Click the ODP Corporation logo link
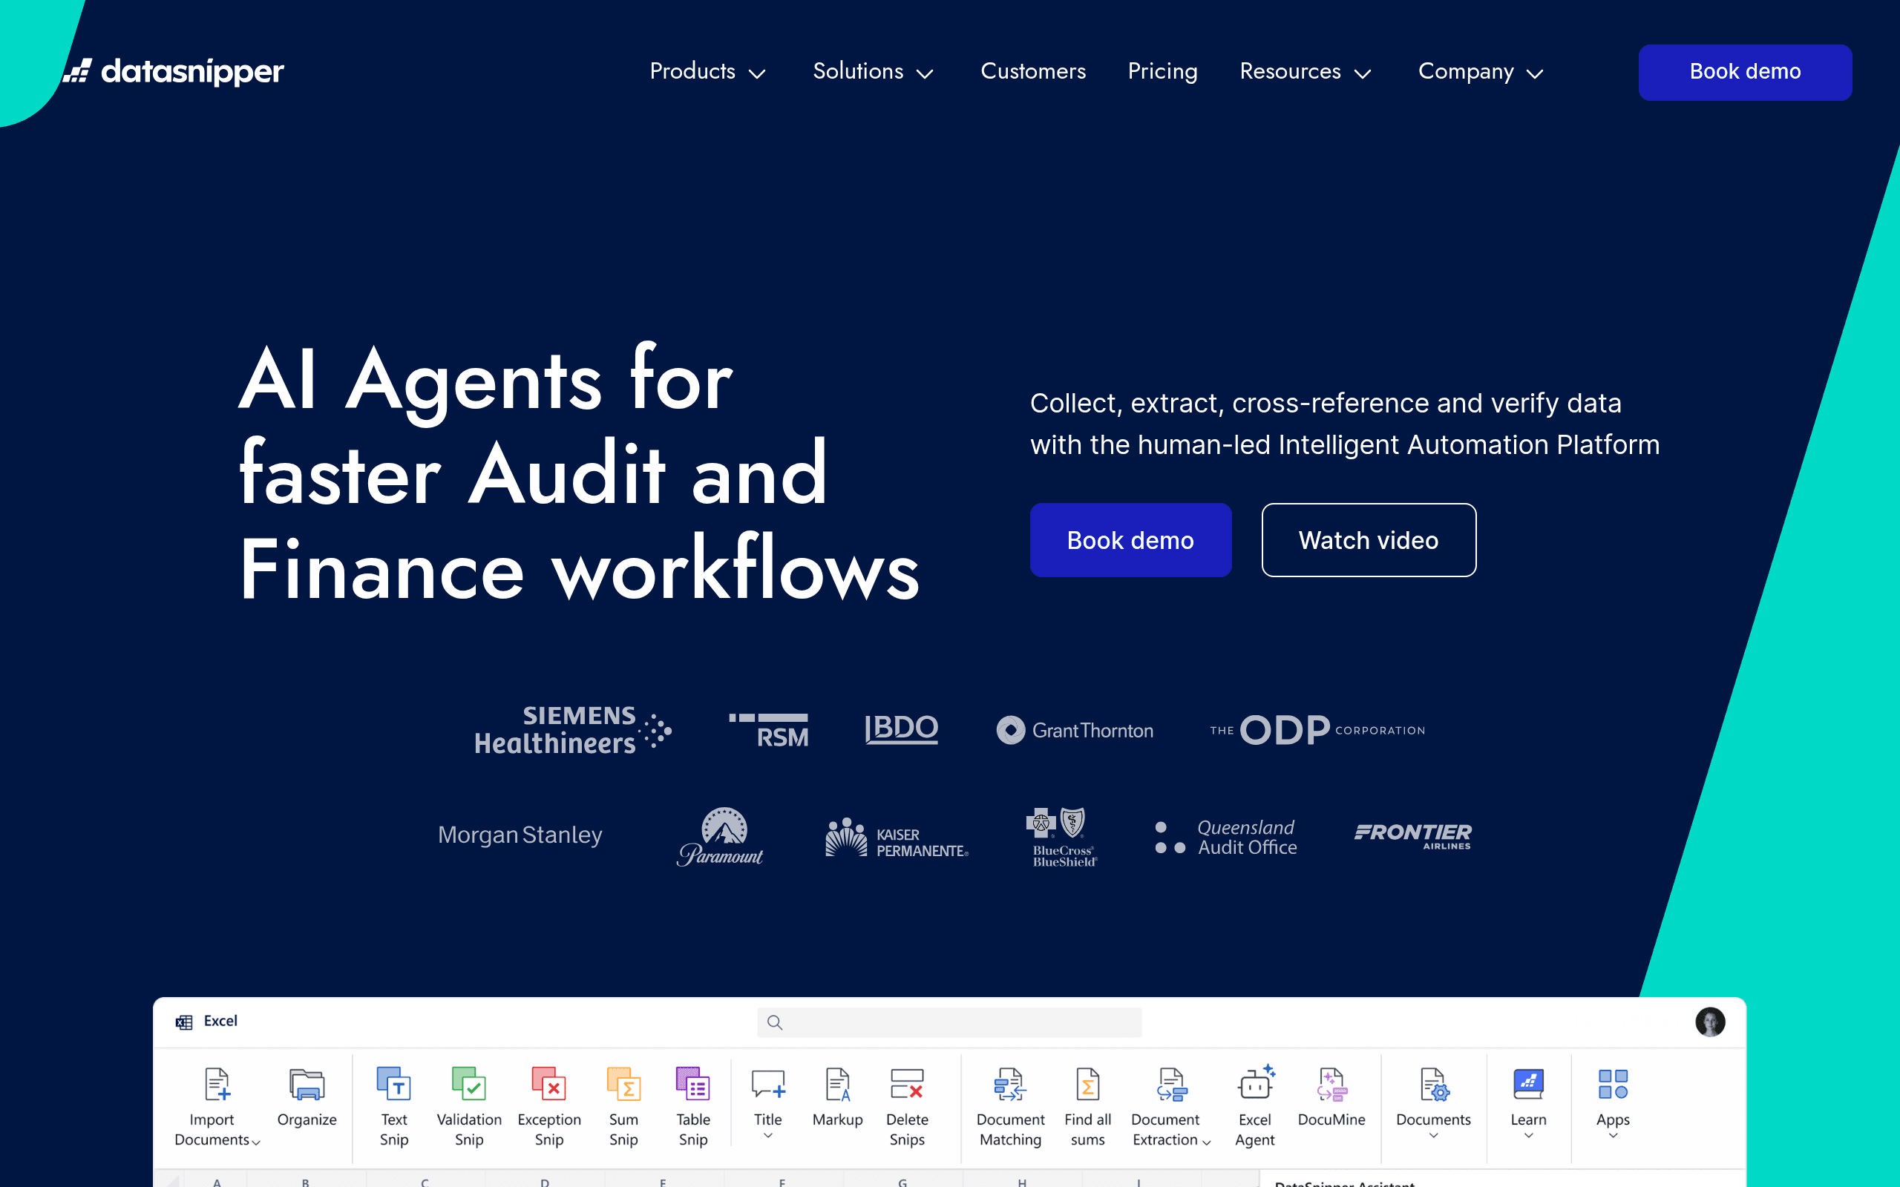The height and width of the screenshot is (1187, 1900). pos(1317,730)
